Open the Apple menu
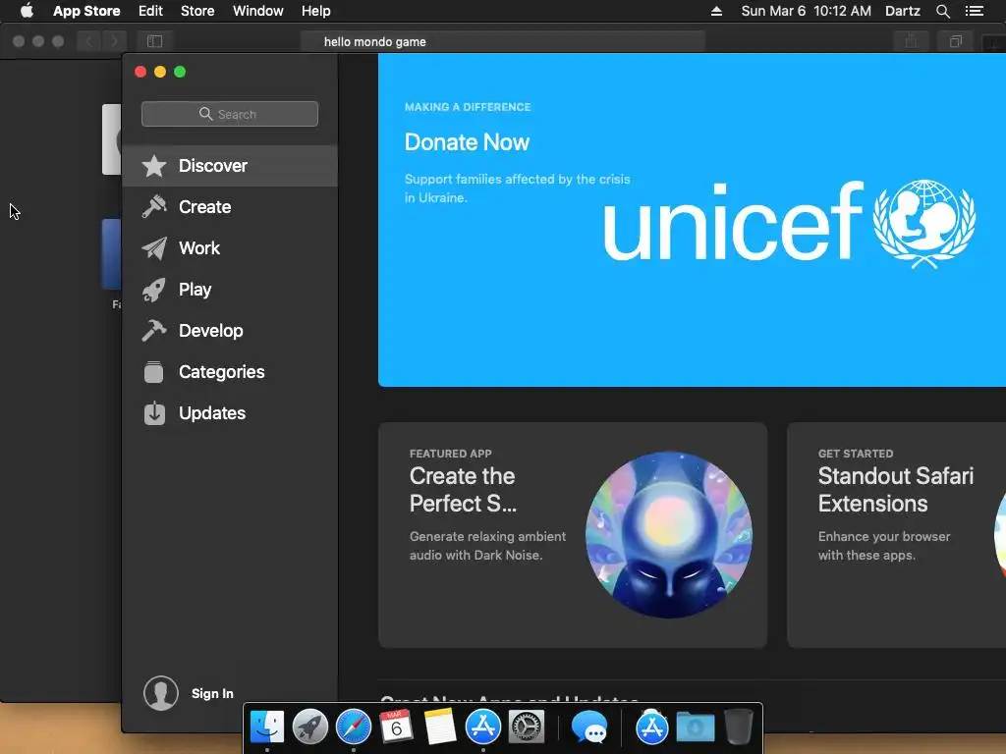This screenshot has width=1006, height=754. (x=27, y=10)
